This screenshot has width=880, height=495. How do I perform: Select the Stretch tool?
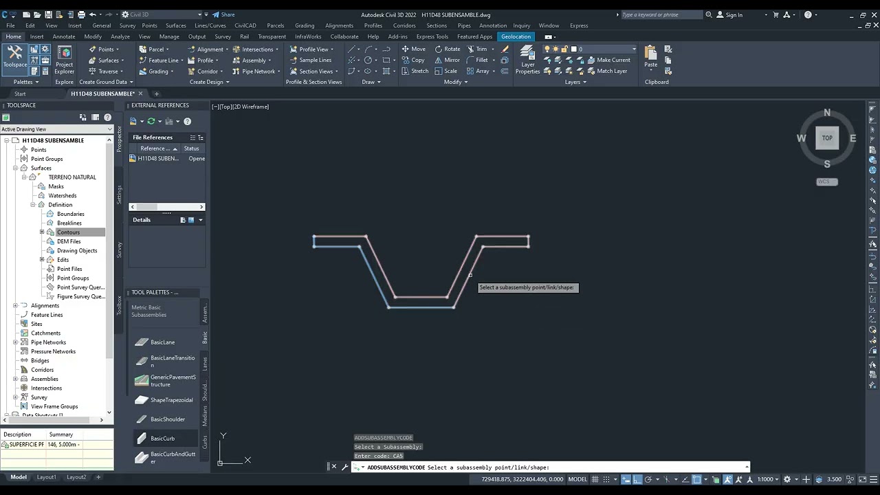pyautogui.click(x=415, y=71)
